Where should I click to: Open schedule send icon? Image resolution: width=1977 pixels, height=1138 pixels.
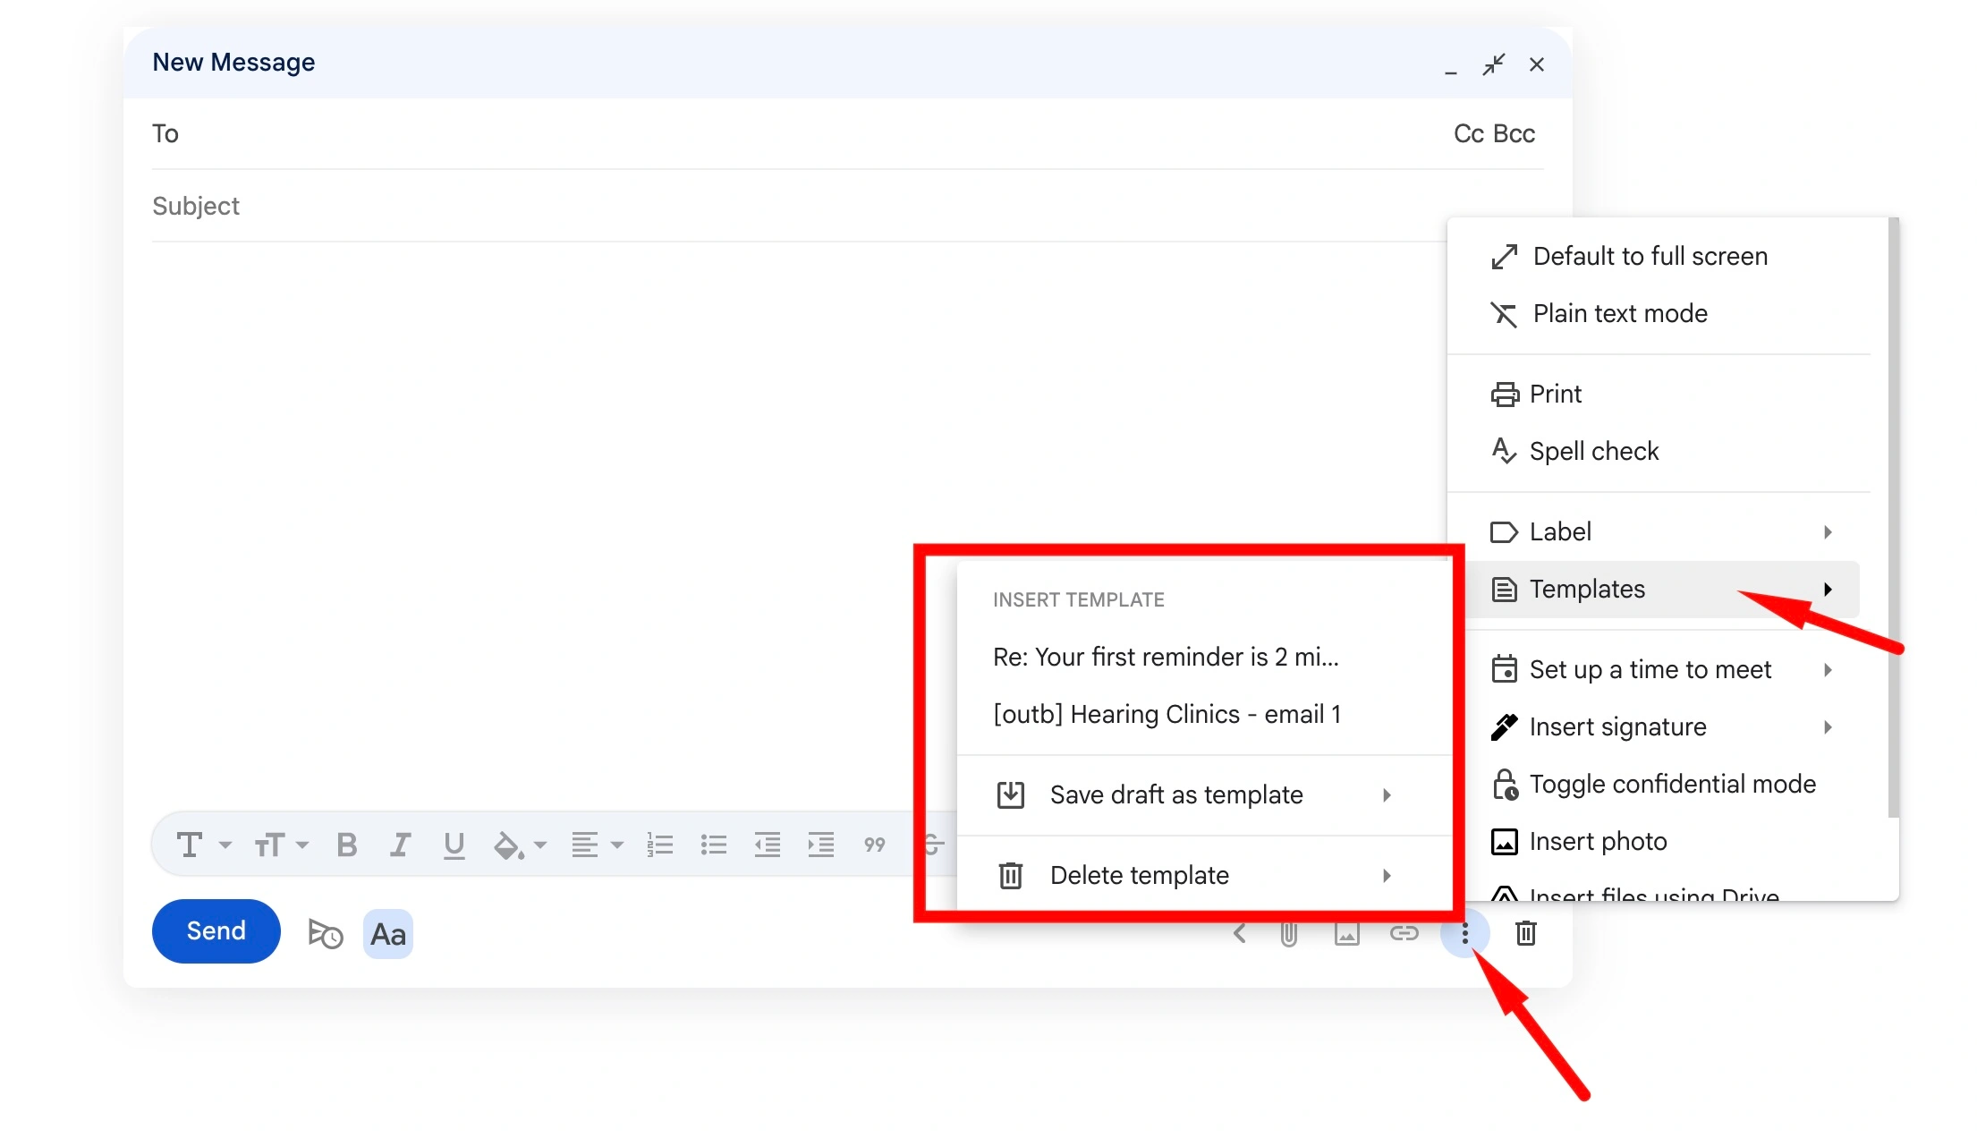point(325,933)
